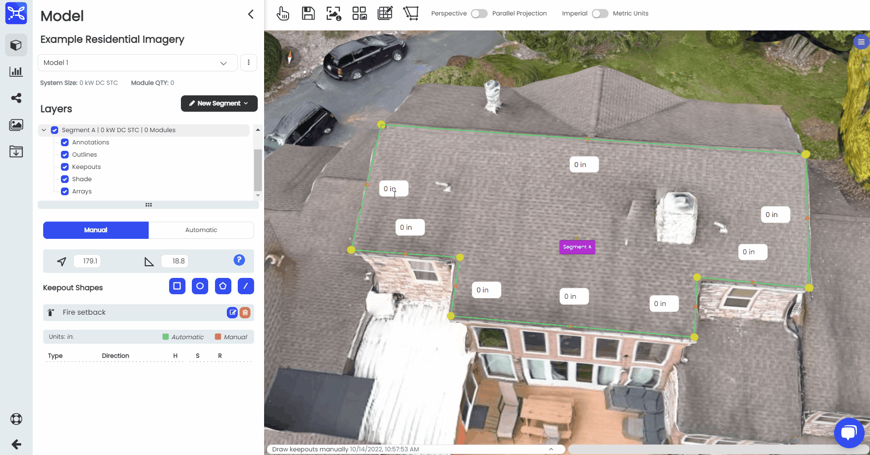Viewport: 870px width, 455px height.
Task: Toggle Perspective / Parallel Projection switch
Action: click(479, 14)
